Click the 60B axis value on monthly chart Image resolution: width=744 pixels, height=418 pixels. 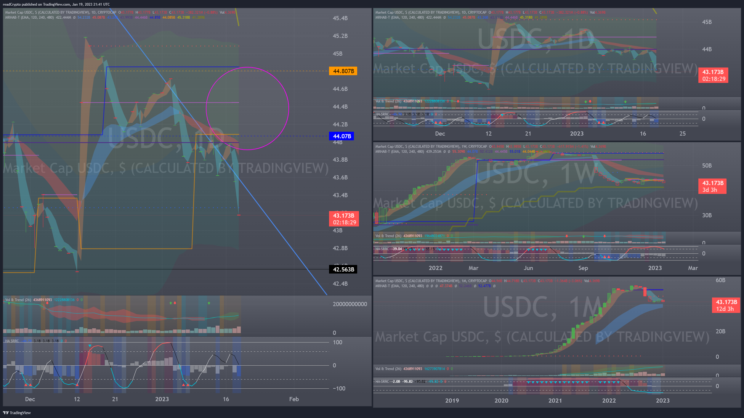tap(720, 280)
